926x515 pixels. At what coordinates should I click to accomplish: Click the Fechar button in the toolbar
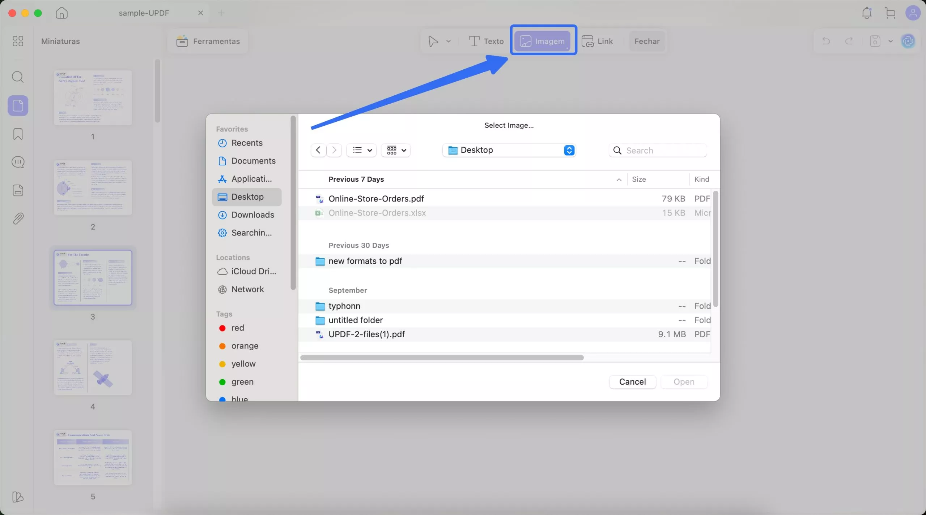click(647, 41)
